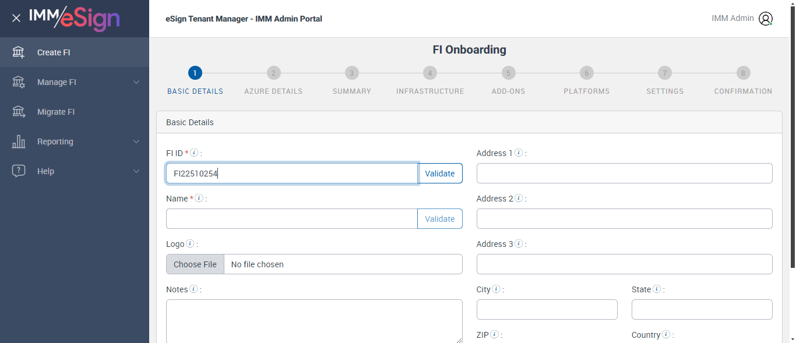Validate the FI ID value
This screenshot has width=796, height=343.
coord(439,174)
